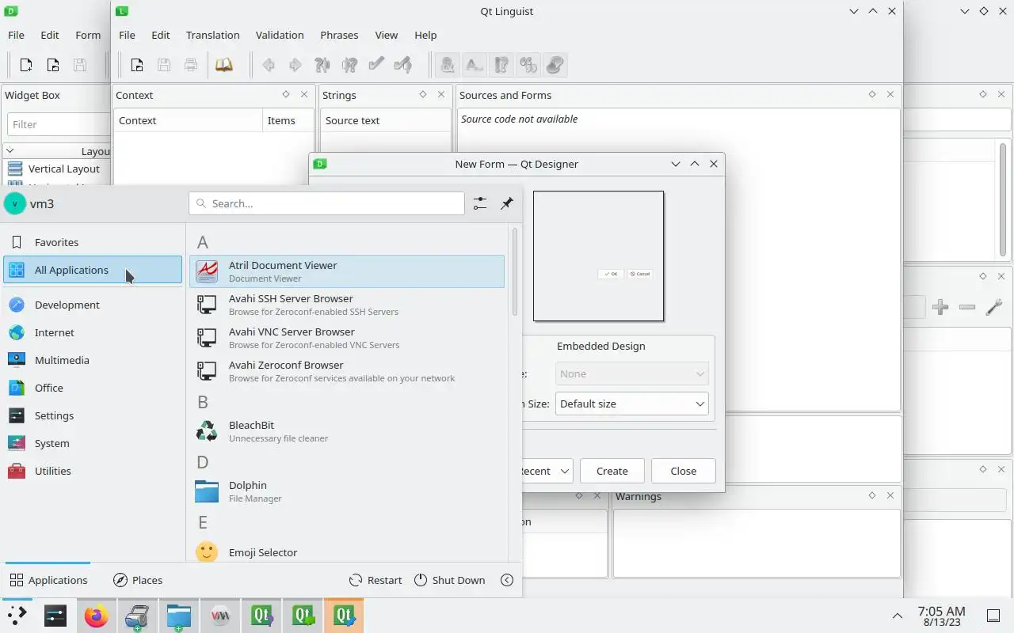Open the Recent dropdown in New Form dialog
Viewport: 1014px width, 633px height.
coord(547,471)
